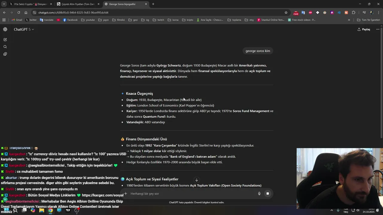Expand the youtube bookmarks folder
Screen dimensions: 383x215
(x=88, y=20)
